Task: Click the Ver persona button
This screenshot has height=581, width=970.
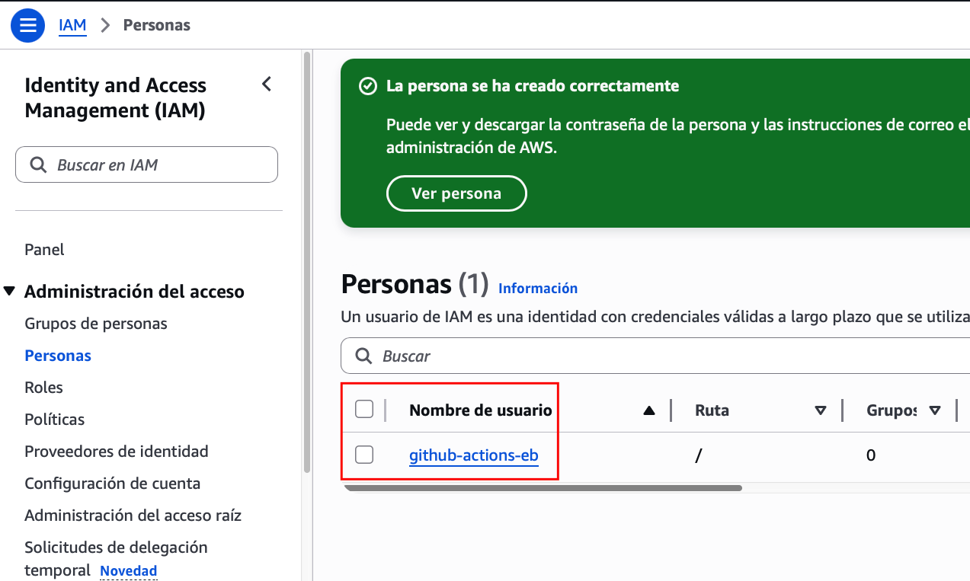Action: [x=456, y=193]
